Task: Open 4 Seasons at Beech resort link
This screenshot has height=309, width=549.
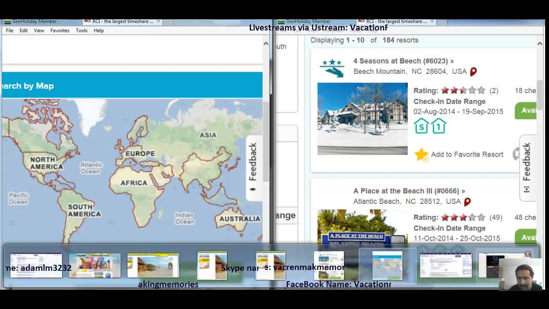Action: [x=404, y=61]
